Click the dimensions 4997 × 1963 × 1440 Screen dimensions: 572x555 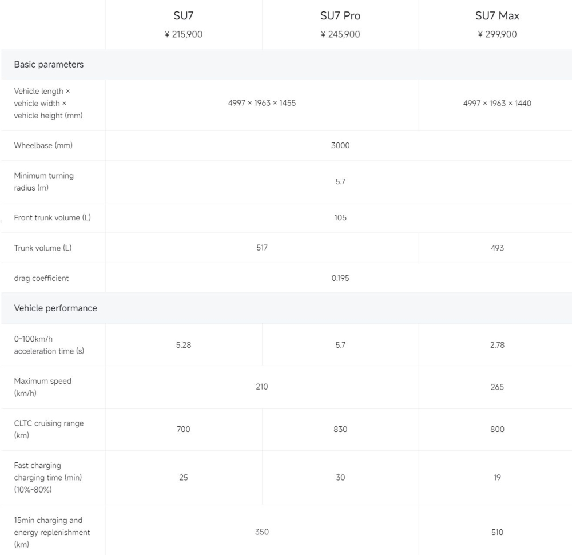tap(497, 104)
